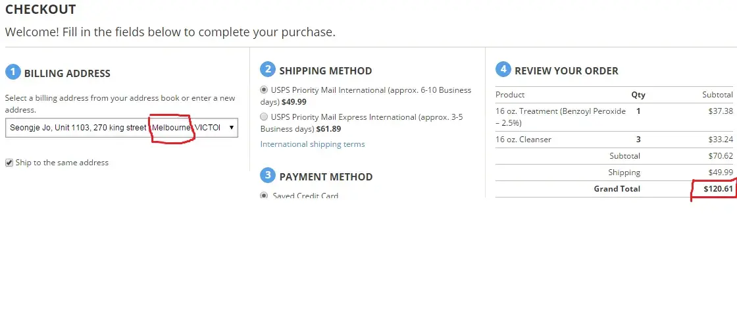The image size is (737, 320).
Task: Click the step 2 circle icon
Action: click(x=267, y=70)
